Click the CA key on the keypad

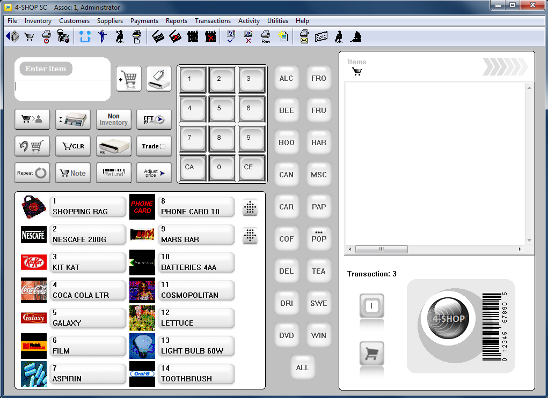click(x=193, y=168)
